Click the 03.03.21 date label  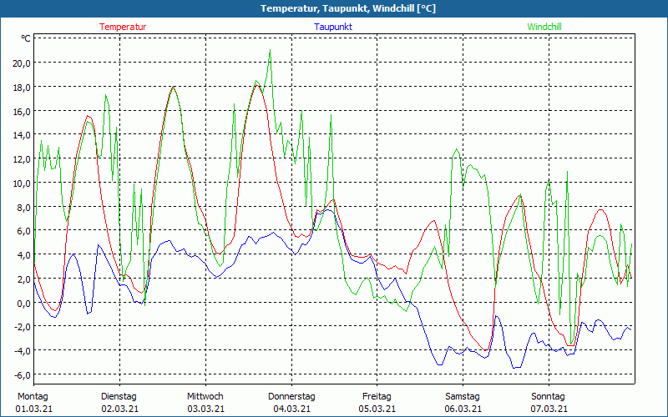[205, 409]
